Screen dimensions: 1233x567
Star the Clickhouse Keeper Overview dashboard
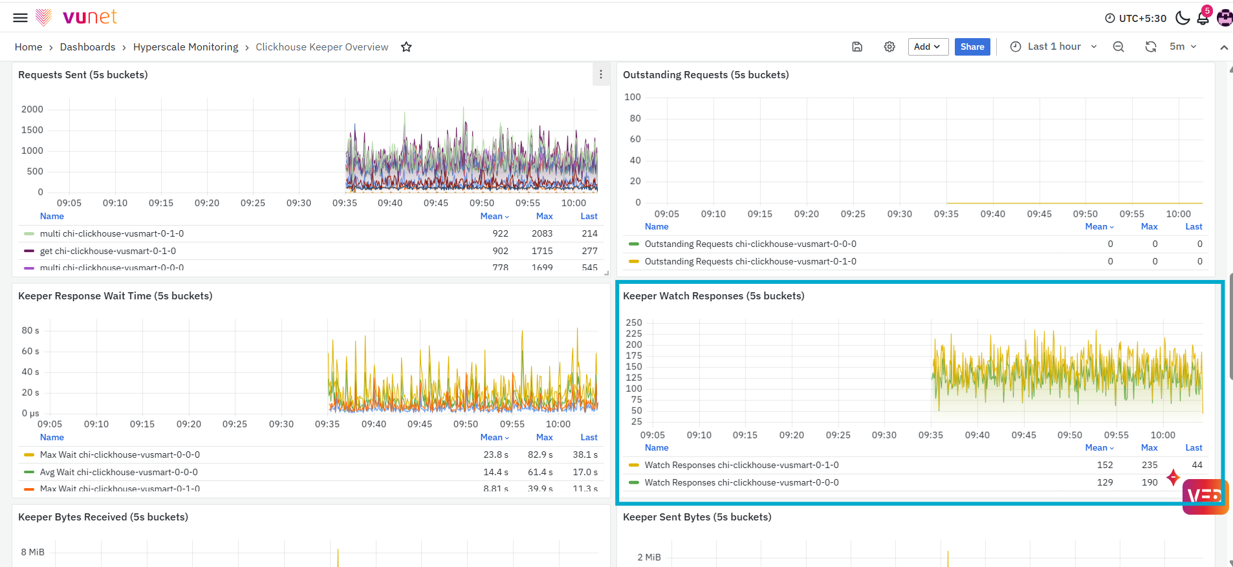pos(406,47)
